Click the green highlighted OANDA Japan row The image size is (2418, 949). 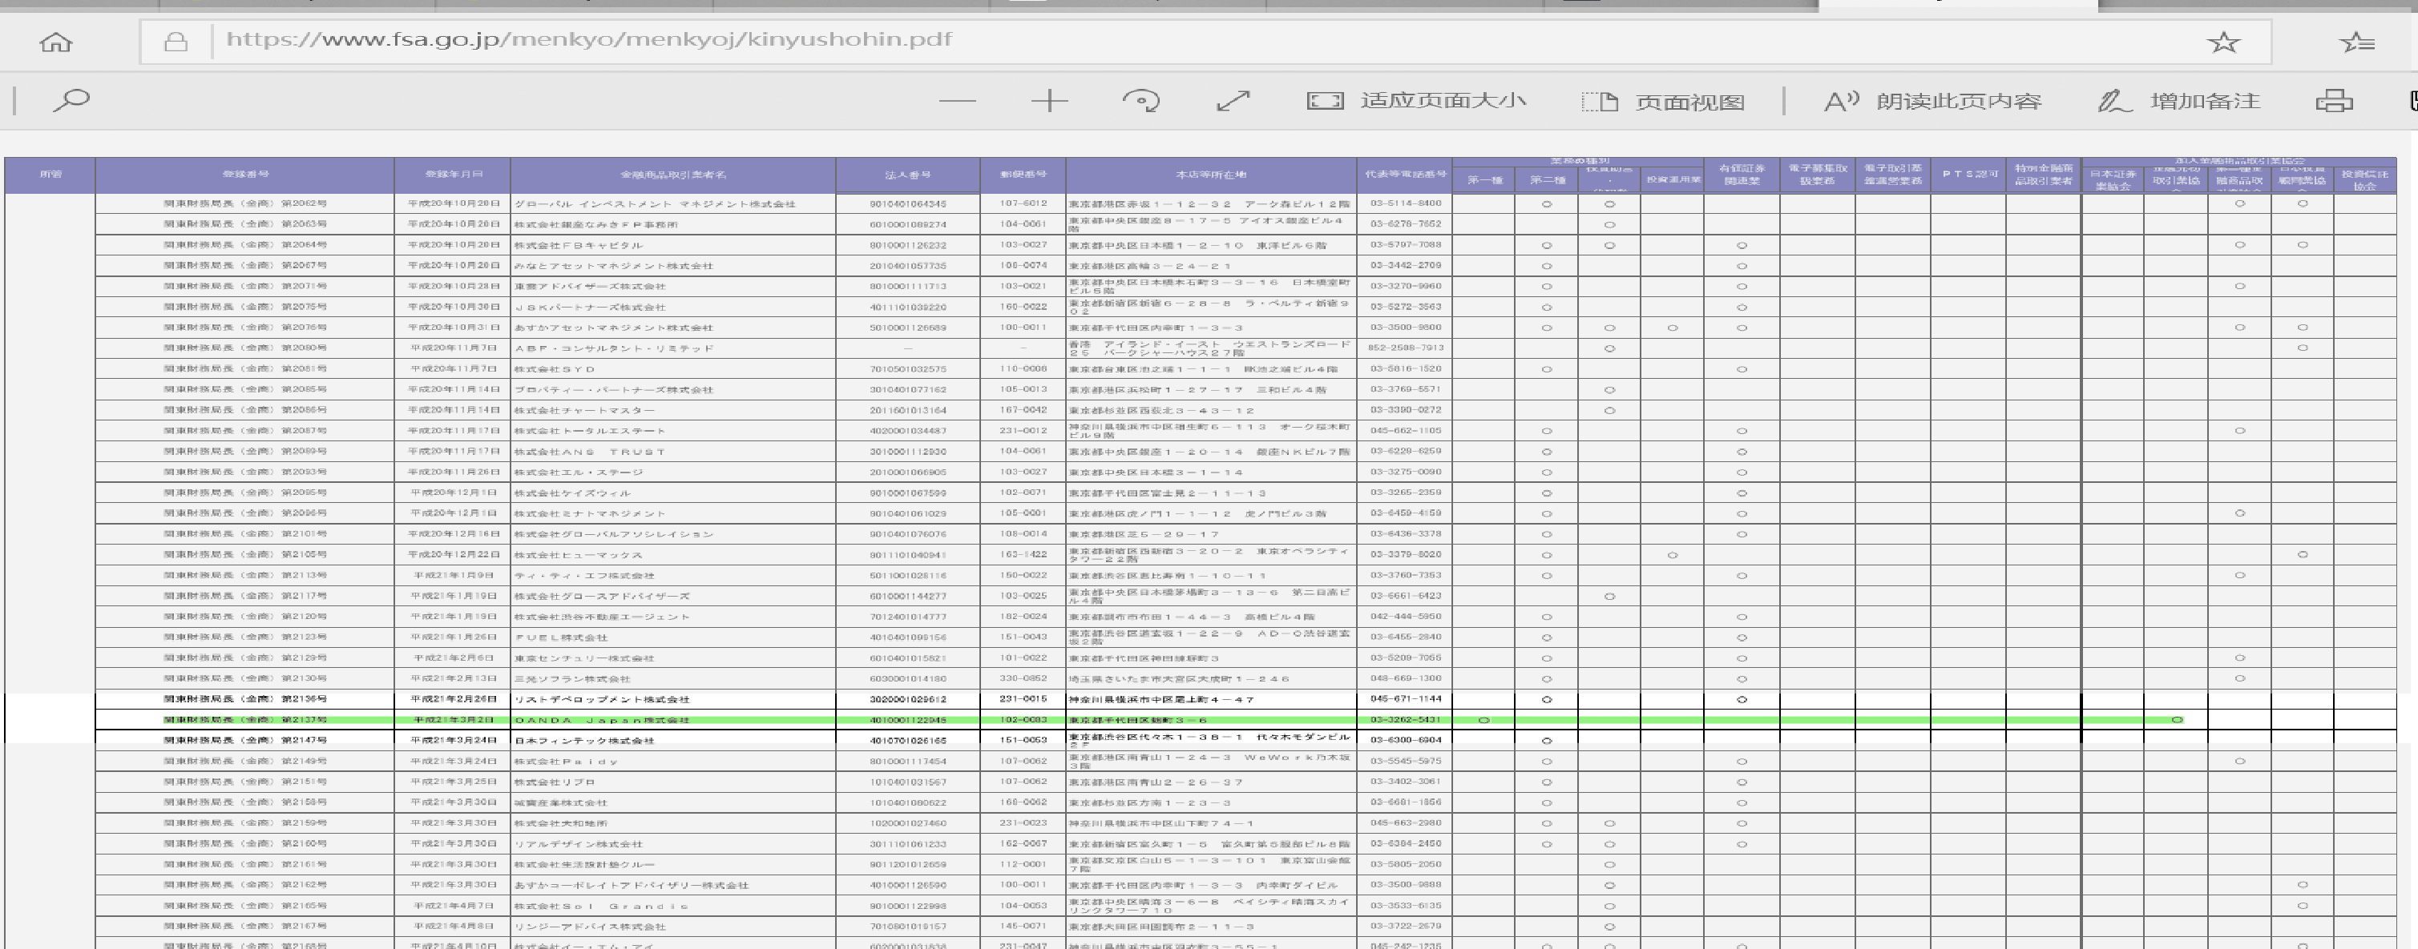tap(601, 719)
